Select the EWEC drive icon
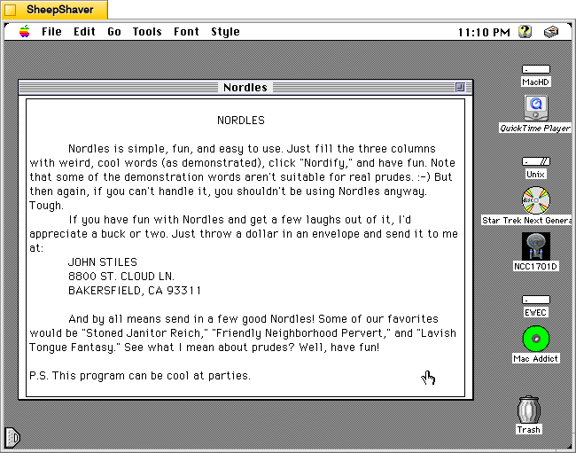The image size is (576, 453). tap(535, 300)
